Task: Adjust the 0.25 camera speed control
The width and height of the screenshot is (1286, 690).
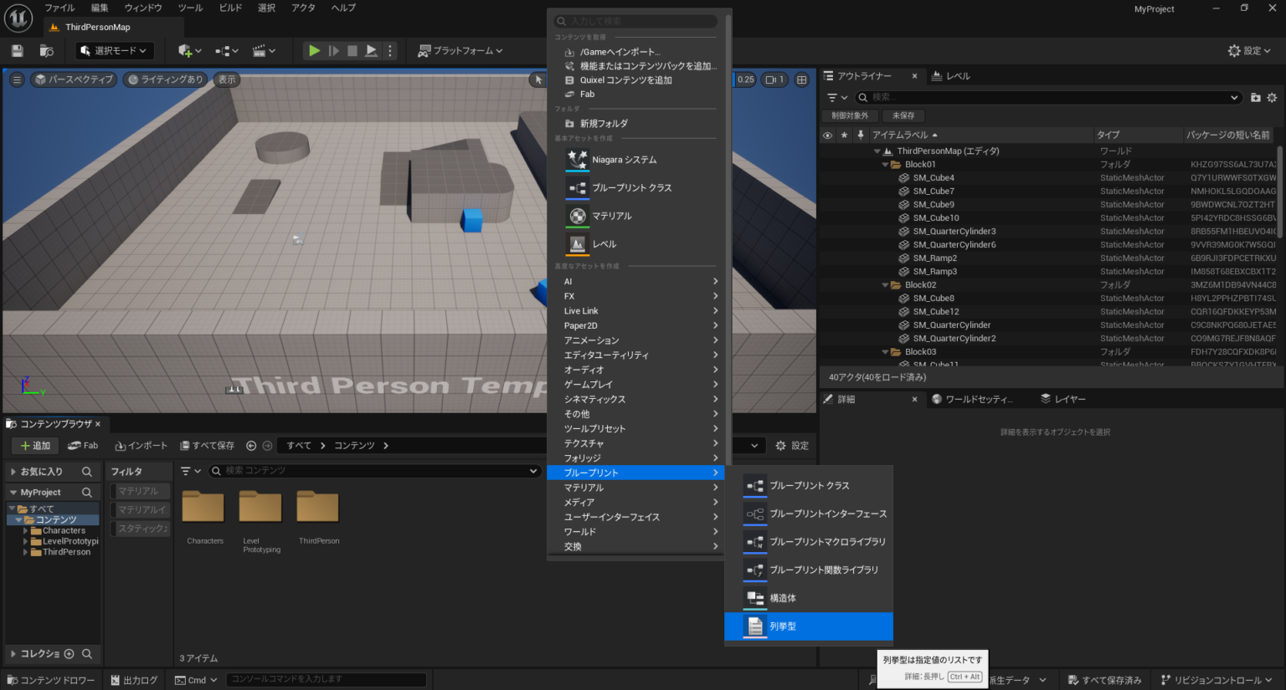Action: click(x=743, y=79)
